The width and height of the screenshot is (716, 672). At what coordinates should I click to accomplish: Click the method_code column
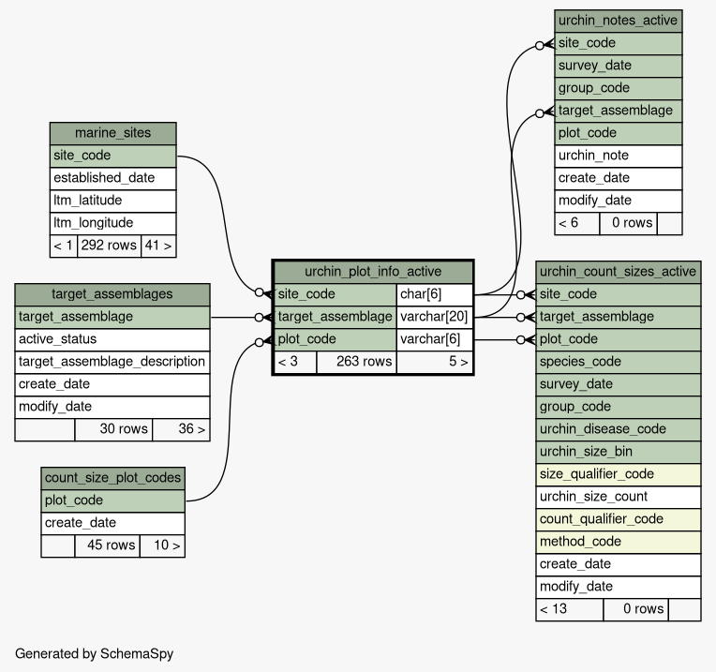point(619,542)
